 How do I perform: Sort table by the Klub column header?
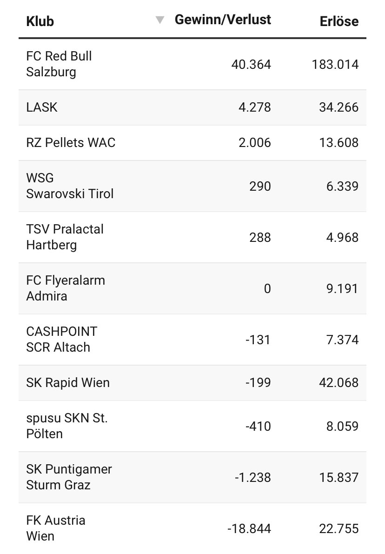click(x=40, y=21)
